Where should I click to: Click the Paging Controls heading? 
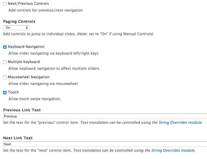(19, 22)
